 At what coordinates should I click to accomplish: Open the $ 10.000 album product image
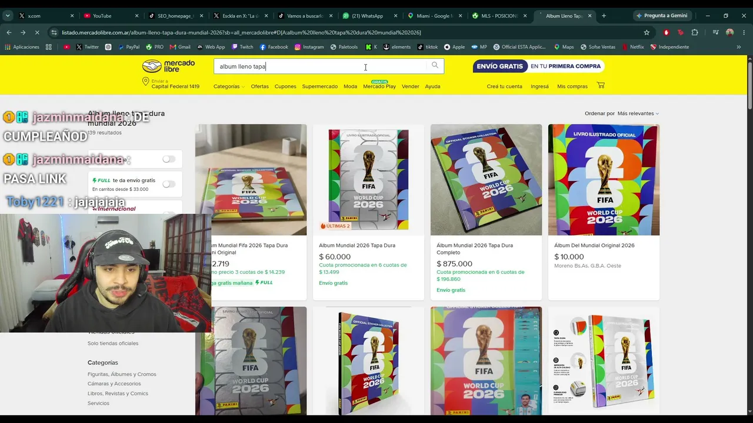tap(604, 180)
